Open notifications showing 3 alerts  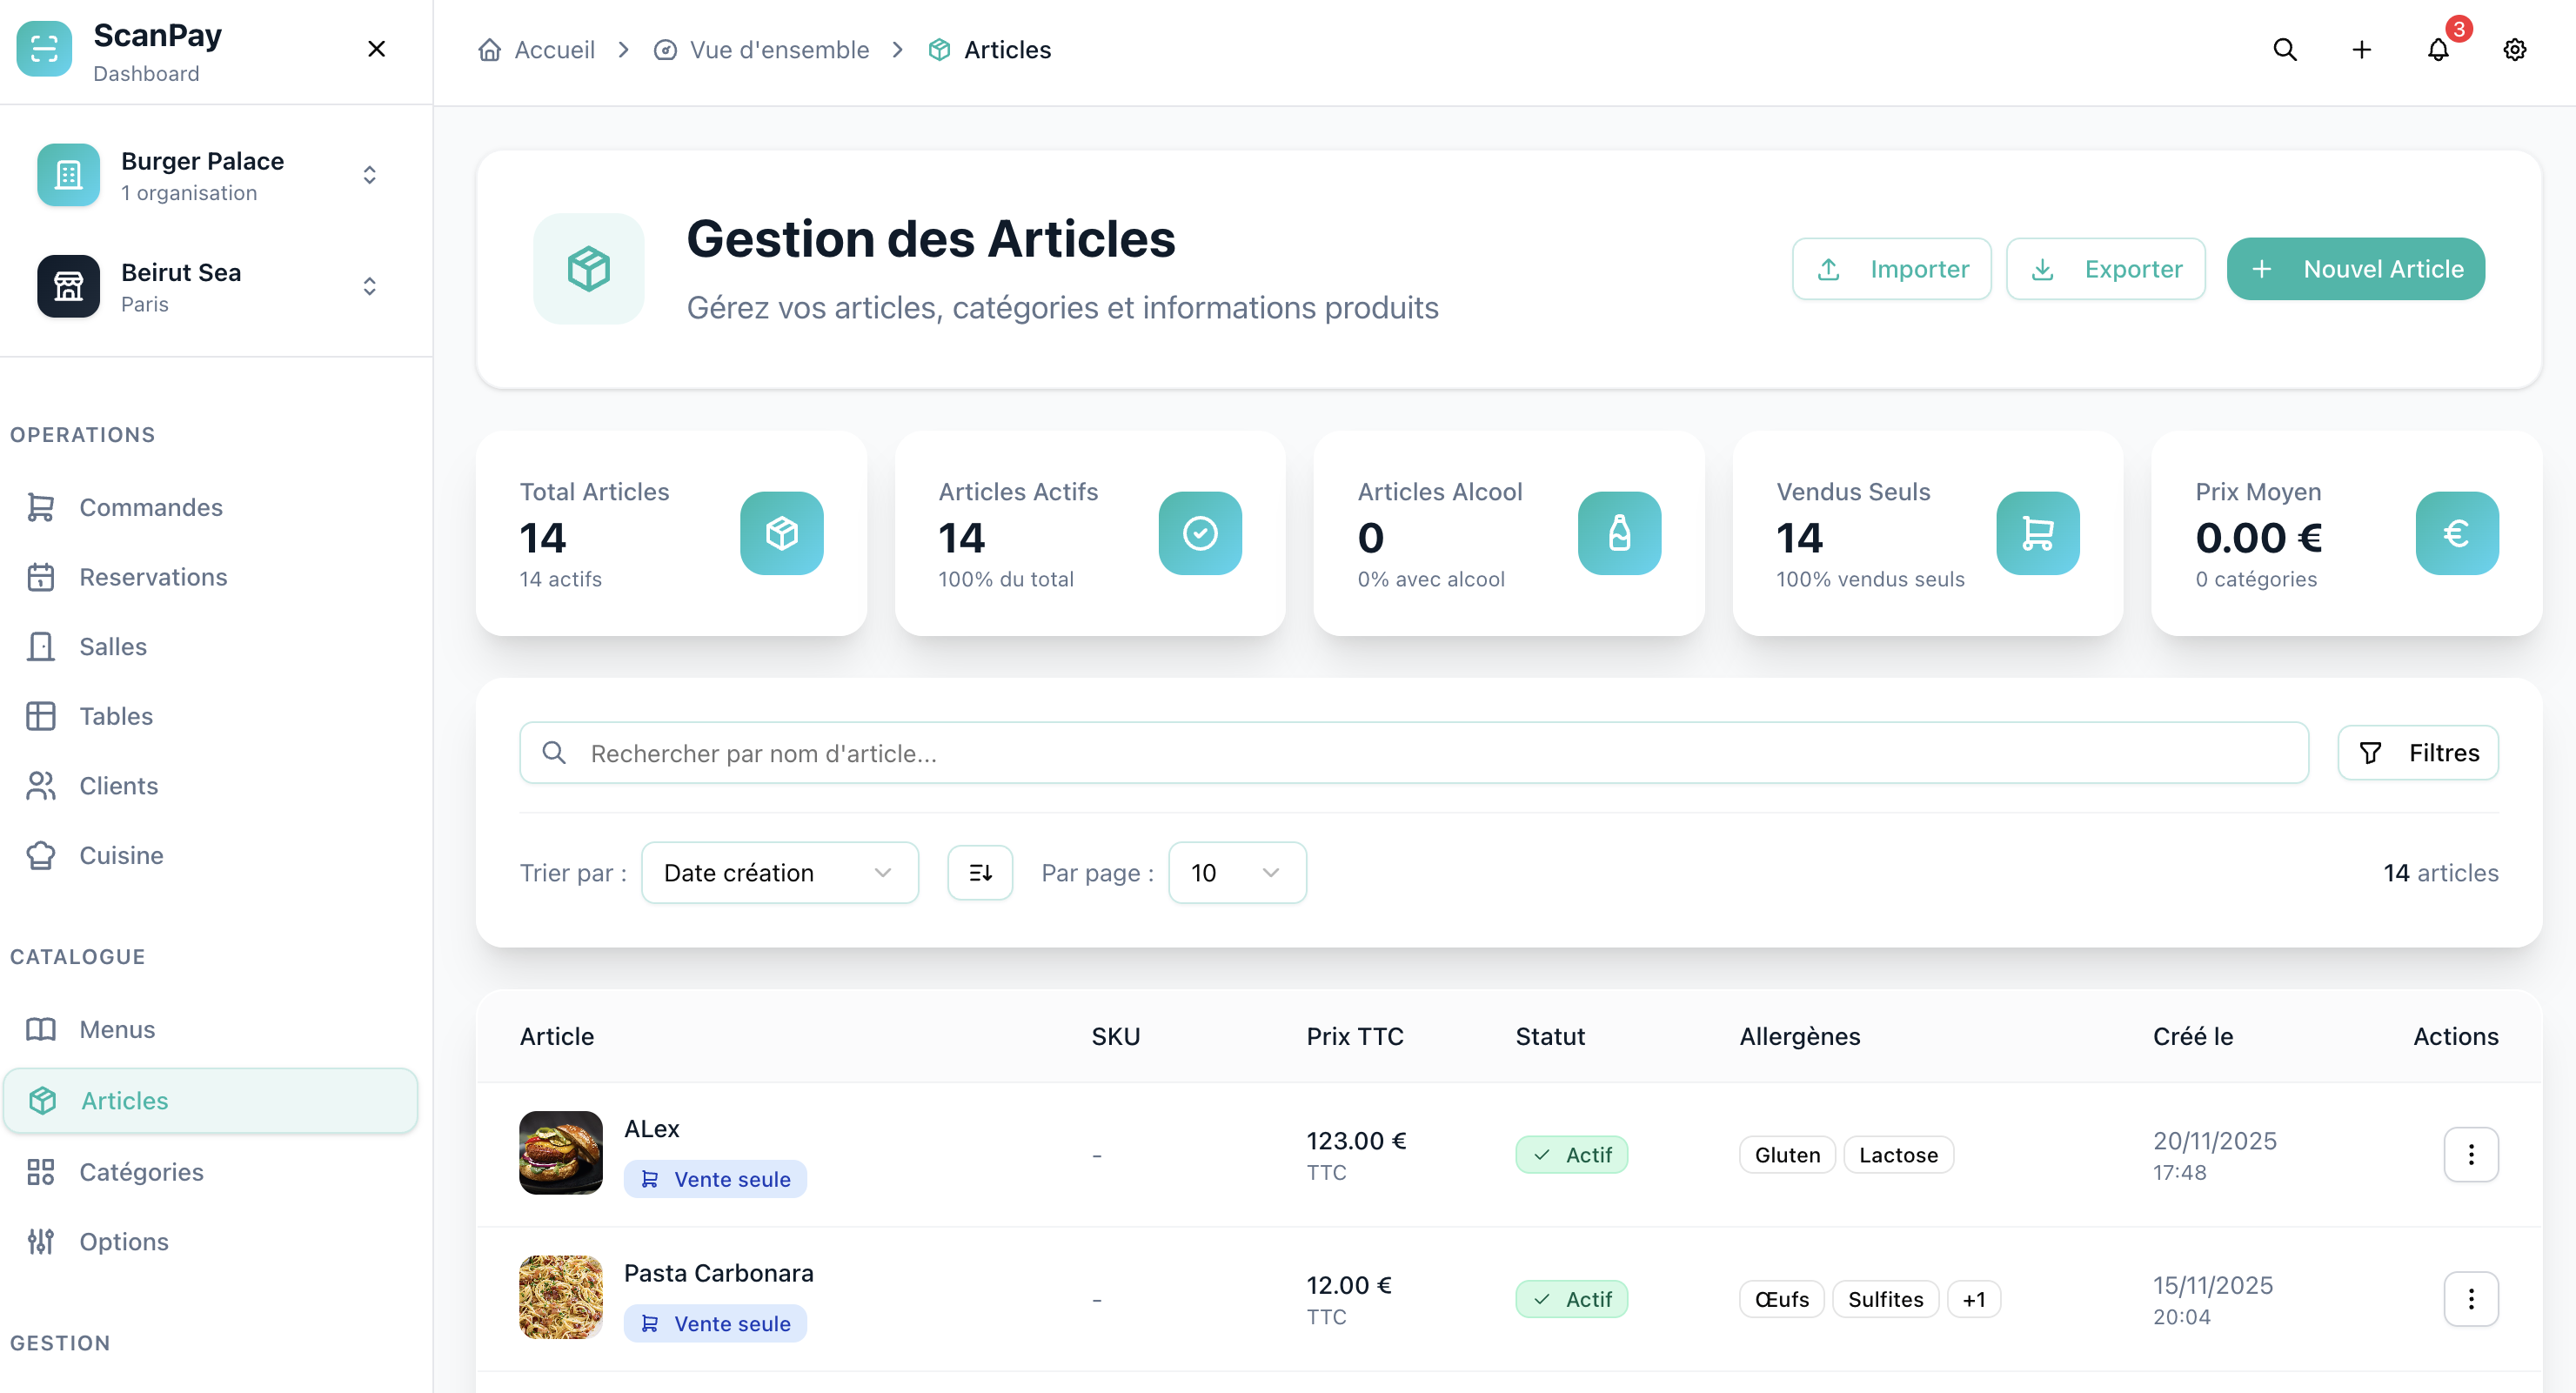tap(2438, 49)
